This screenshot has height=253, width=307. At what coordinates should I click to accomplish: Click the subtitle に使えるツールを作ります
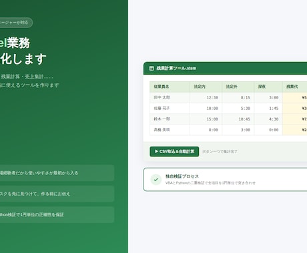click(x=29, y=85)
